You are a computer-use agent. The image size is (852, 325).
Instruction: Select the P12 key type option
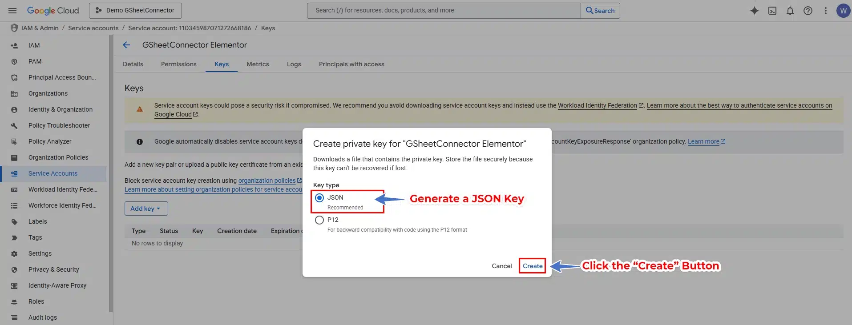tap(319, 220)
